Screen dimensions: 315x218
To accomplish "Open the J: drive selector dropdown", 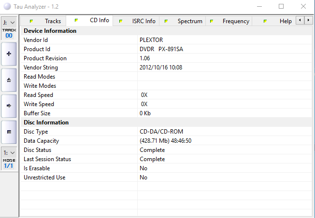I will (9, 22).
